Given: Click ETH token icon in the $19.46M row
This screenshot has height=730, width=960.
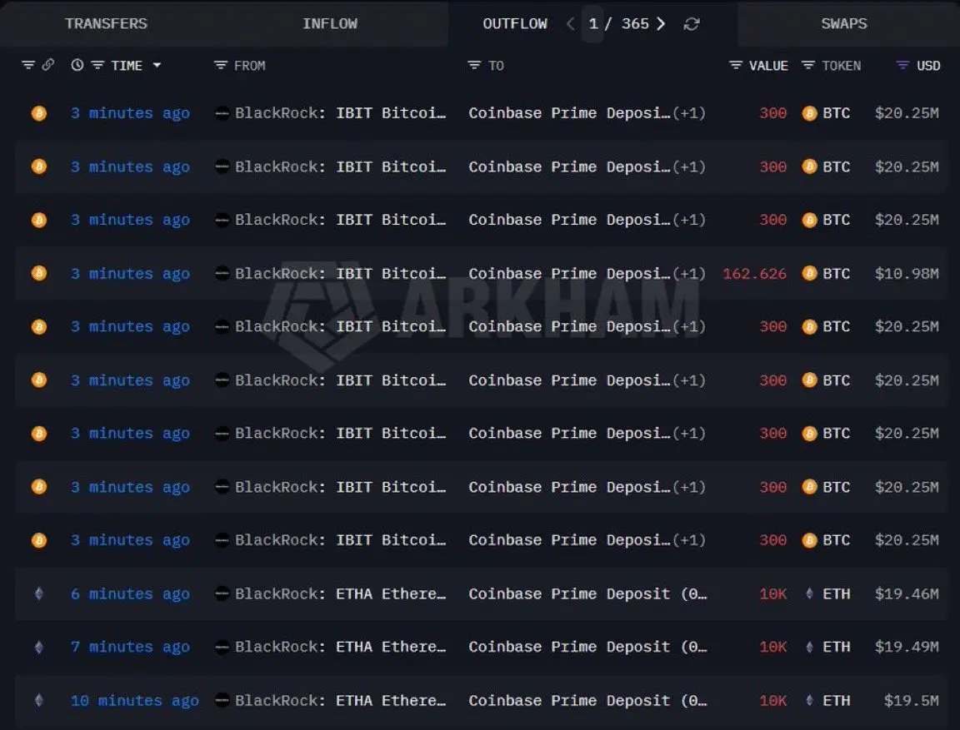Looking at the screenshot, I should pyautogui.click(x=809, y=593).
